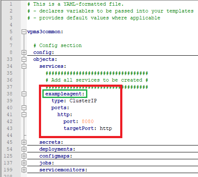Click line number 5 in gutter
The height and width of the screenshot is (177, 198).
point(11,32)
